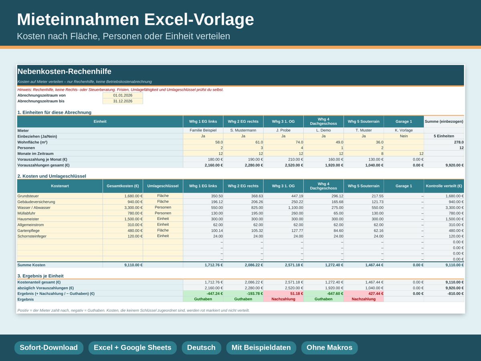Select the end date field 31.12.2026
481x361 pixels.
(x=123, y=101)
